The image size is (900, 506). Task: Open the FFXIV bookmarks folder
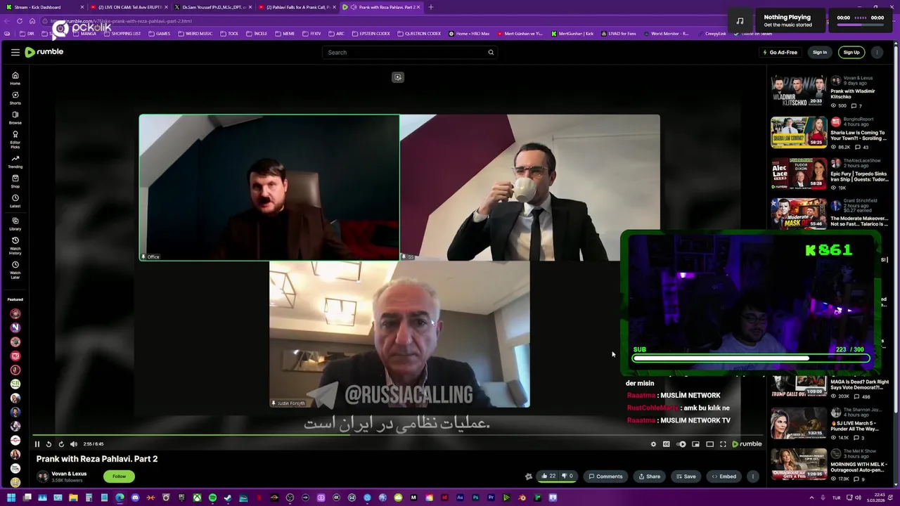point(311,34)
